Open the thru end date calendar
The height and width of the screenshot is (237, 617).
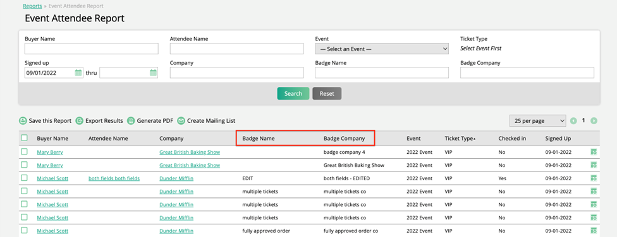(153, 72)
